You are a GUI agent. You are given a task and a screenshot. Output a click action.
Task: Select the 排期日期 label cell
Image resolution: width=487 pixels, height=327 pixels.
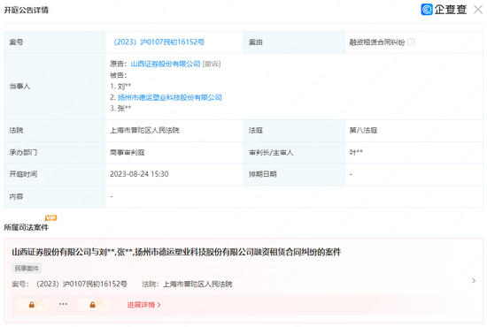(x=294, y=174)
